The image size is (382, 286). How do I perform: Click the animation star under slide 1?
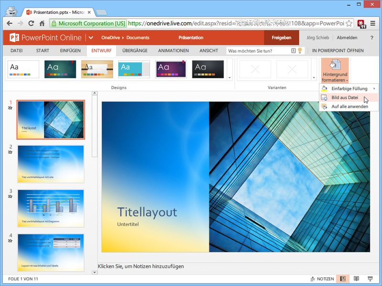10,108
